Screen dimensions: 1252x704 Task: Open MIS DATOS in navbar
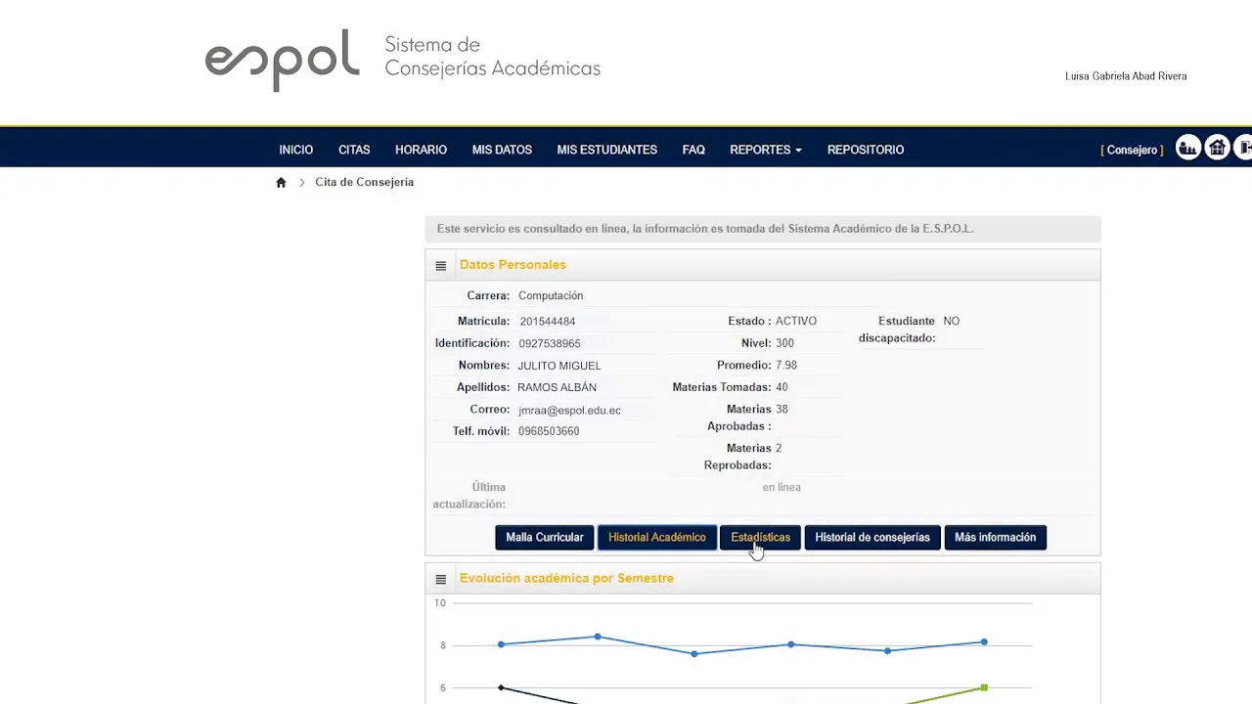point(502,150)
